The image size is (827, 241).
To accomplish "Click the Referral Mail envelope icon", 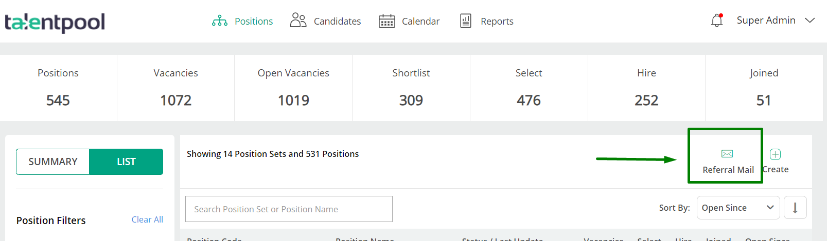I will [727, 154].
